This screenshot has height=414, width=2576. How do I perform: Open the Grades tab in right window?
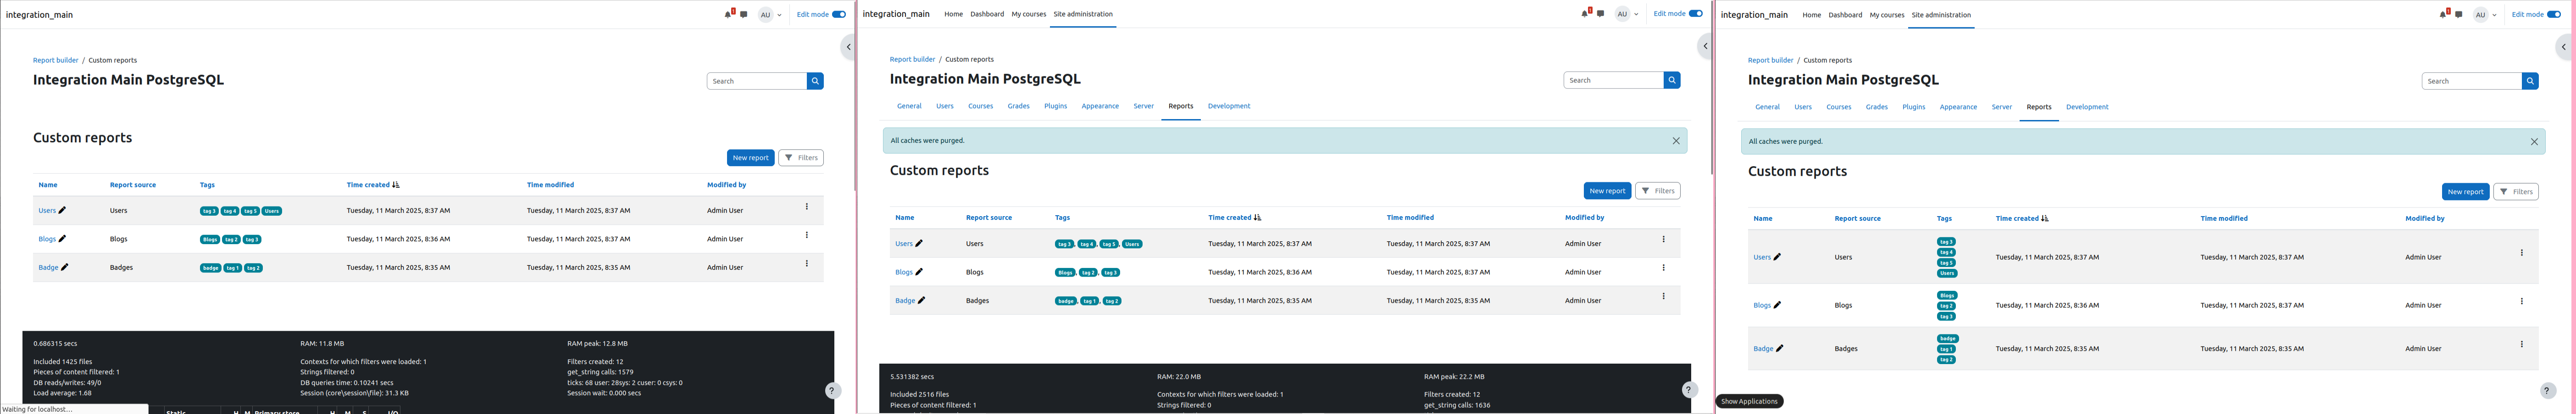point(1877,107)
